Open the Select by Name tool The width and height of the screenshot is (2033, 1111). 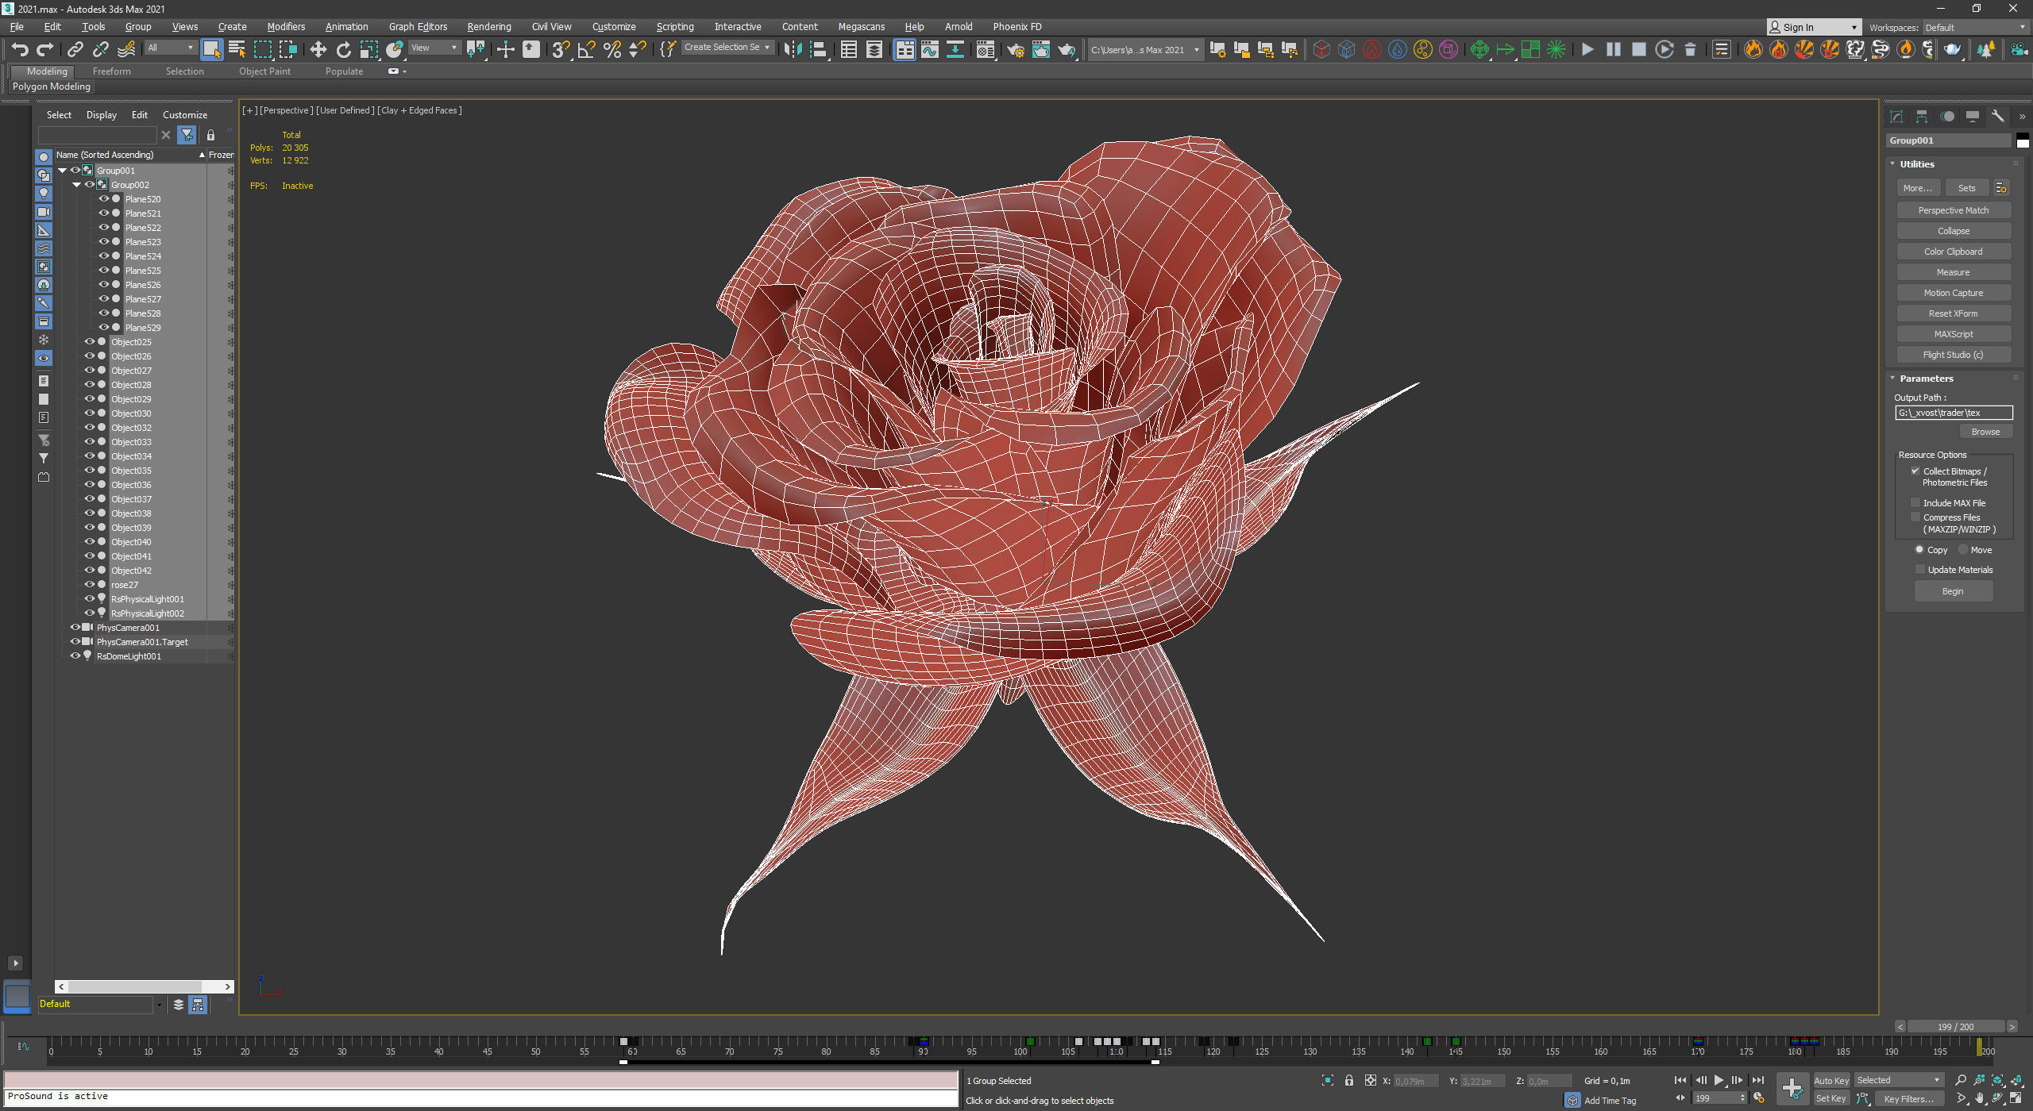pyautogui.click(x=237, y=50)
